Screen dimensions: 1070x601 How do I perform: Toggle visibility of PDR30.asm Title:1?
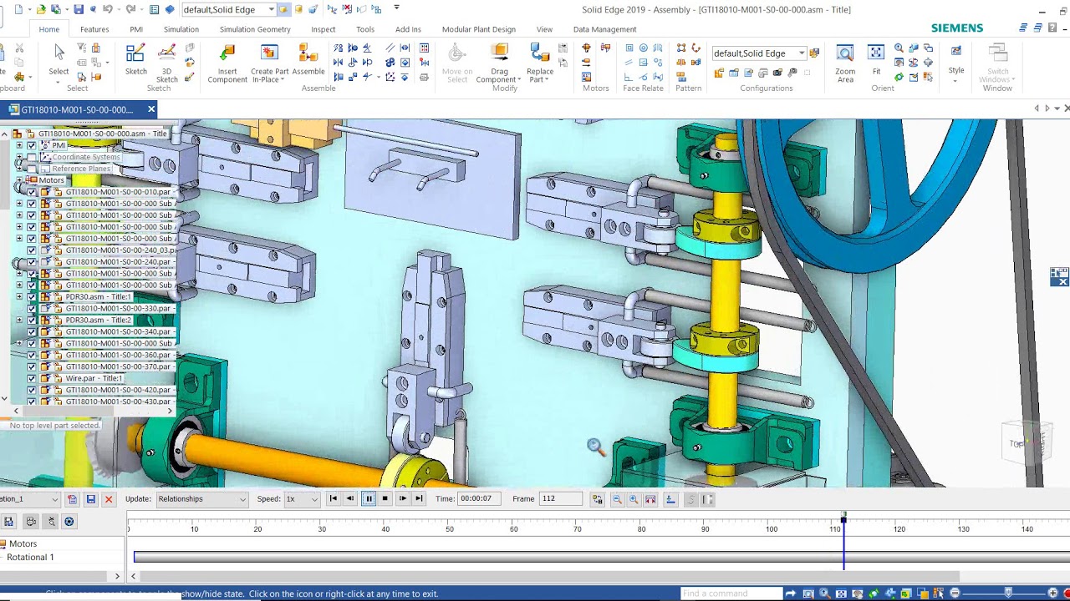[x=32, y=297]
